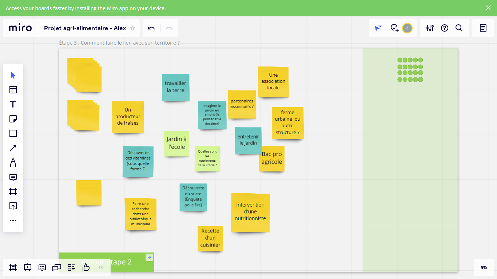
Task: Toggle presentation mode in bottom toolbar
Action: (28, 267)
